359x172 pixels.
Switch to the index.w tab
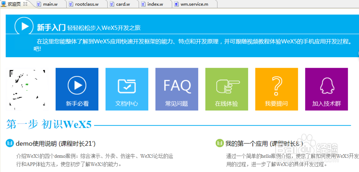point(155,4)
